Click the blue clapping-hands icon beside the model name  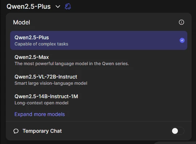[68, 7]
